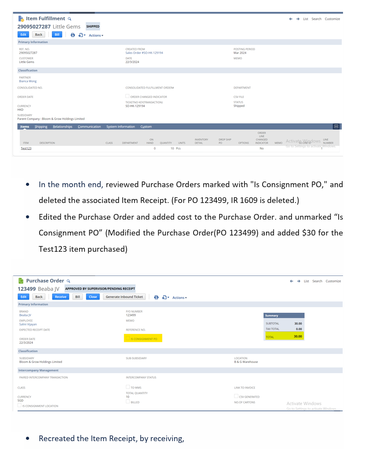Screen dimensions: 365x453
Task: Click the Approved by Supervisor/Pending Receipt status
Action: pos(100,289)
